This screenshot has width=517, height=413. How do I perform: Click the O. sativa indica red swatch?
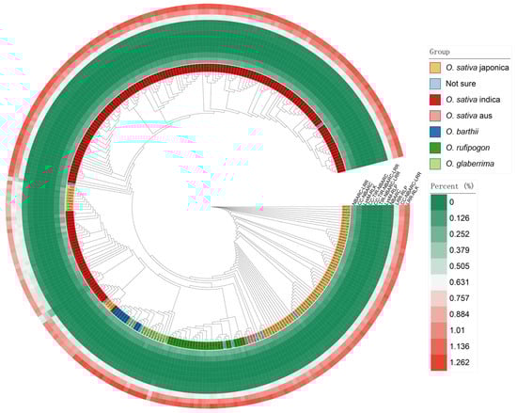point(435,100)
